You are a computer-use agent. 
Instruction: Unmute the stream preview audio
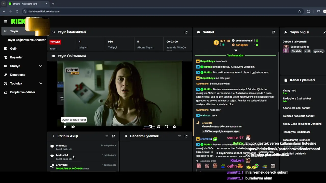point(73,127)
